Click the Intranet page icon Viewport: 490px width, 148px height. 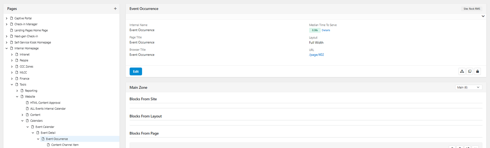click(17, 54)
